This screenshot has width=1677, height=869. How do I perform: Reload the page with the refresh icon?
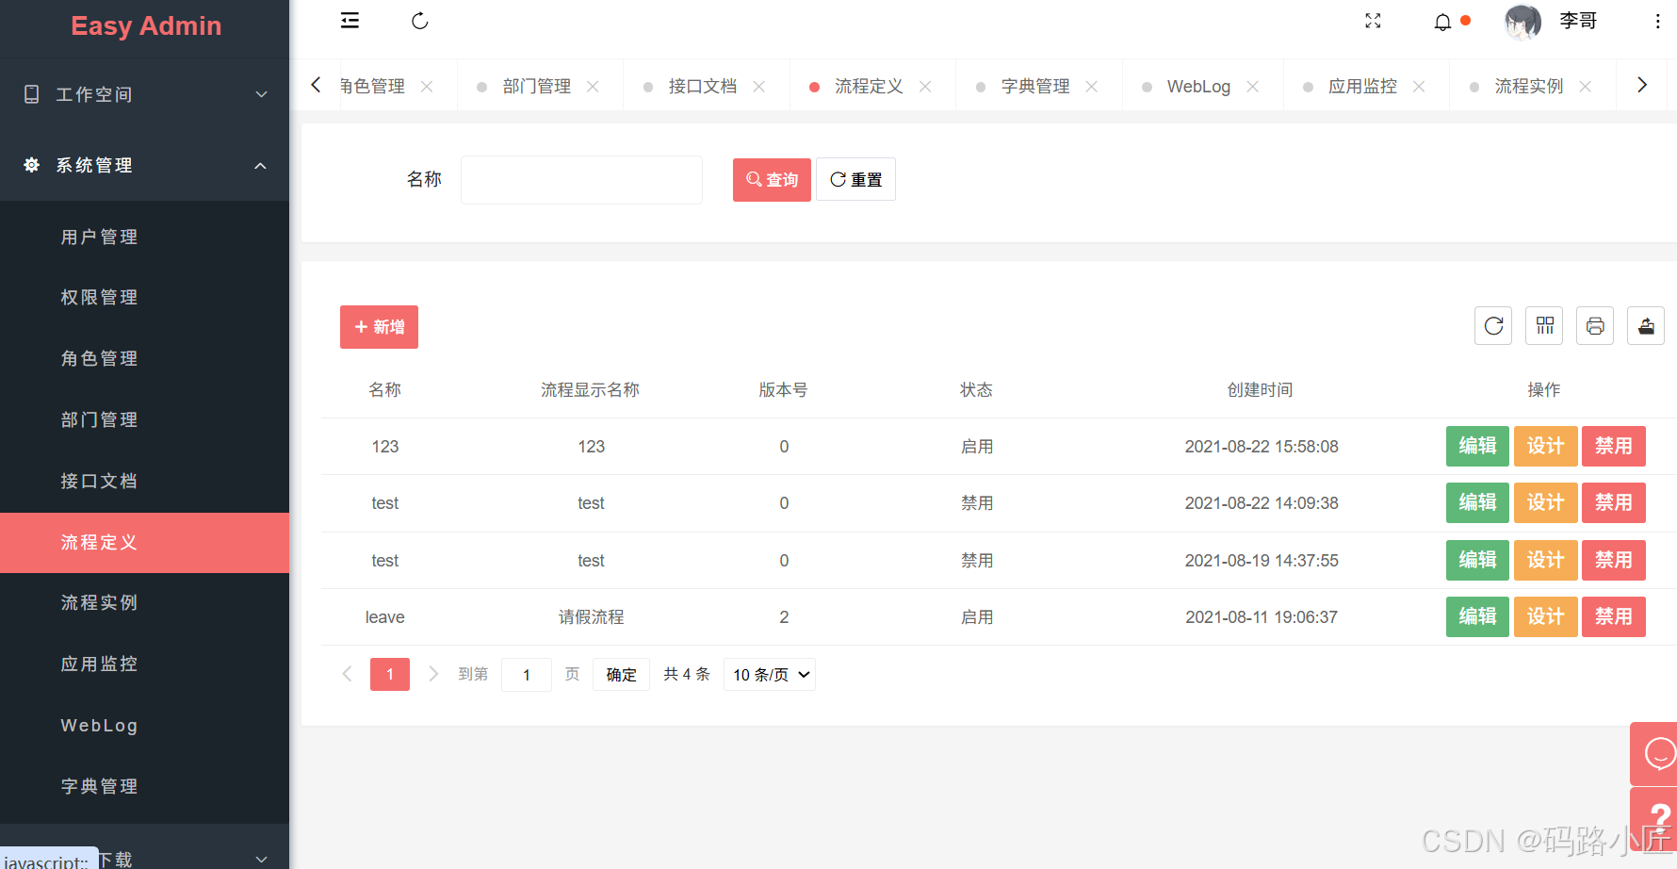coord(419,20)
